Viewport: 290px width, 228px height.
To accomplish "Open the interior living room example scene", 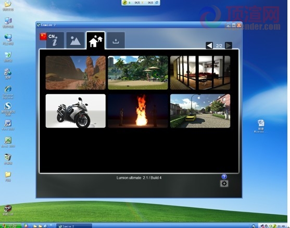I will 200,73.
